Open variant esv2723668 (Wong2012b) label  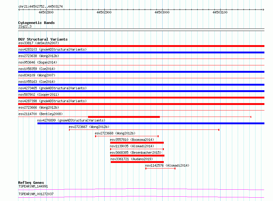coord(115,133)
